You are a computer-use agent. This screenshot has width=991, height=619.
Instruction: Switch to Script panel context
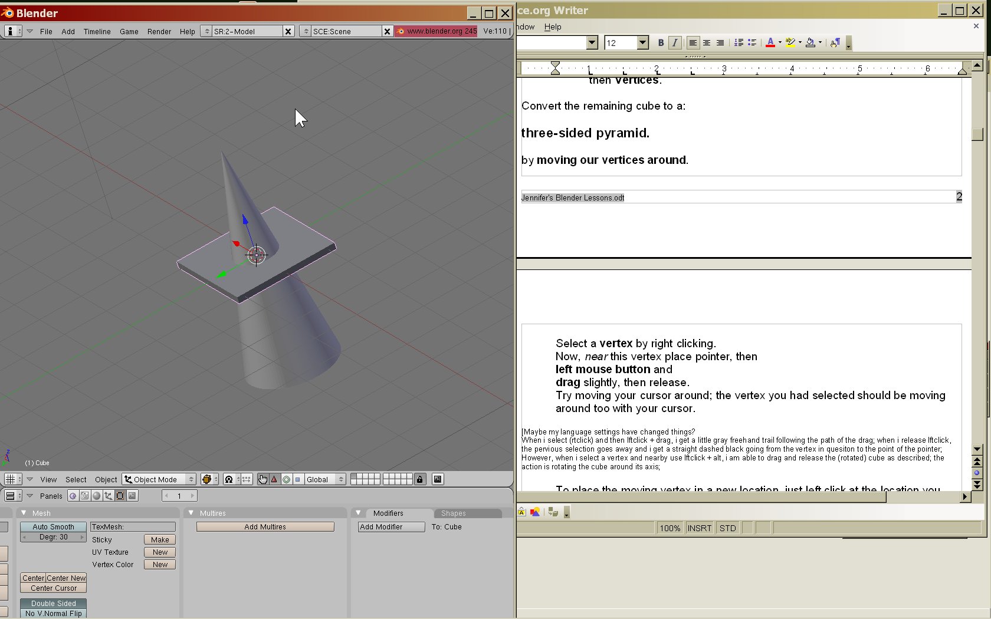(85, 496)
